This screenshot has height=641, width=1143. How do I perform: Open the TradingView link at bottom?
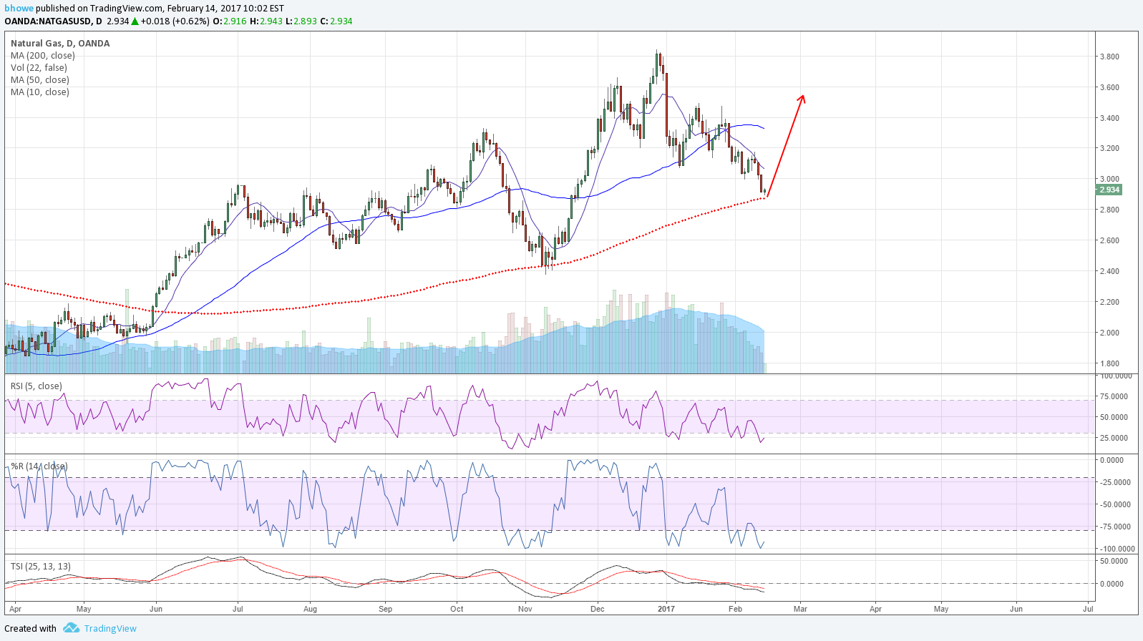(x=110, y=628)
